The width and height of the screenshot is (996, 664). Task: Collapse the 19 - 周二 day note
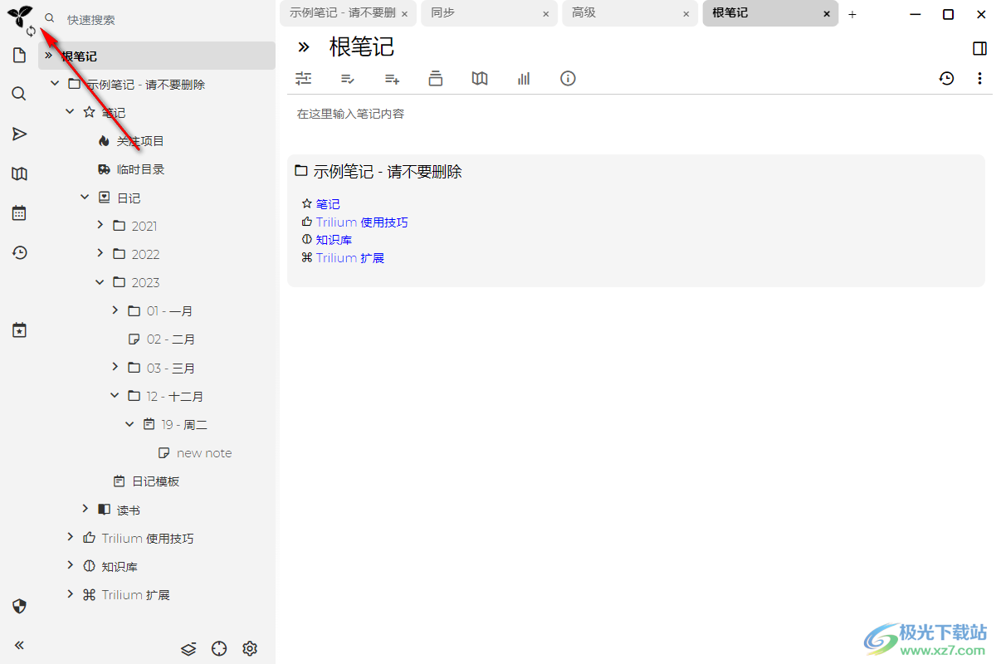click(x=129, y=424)
